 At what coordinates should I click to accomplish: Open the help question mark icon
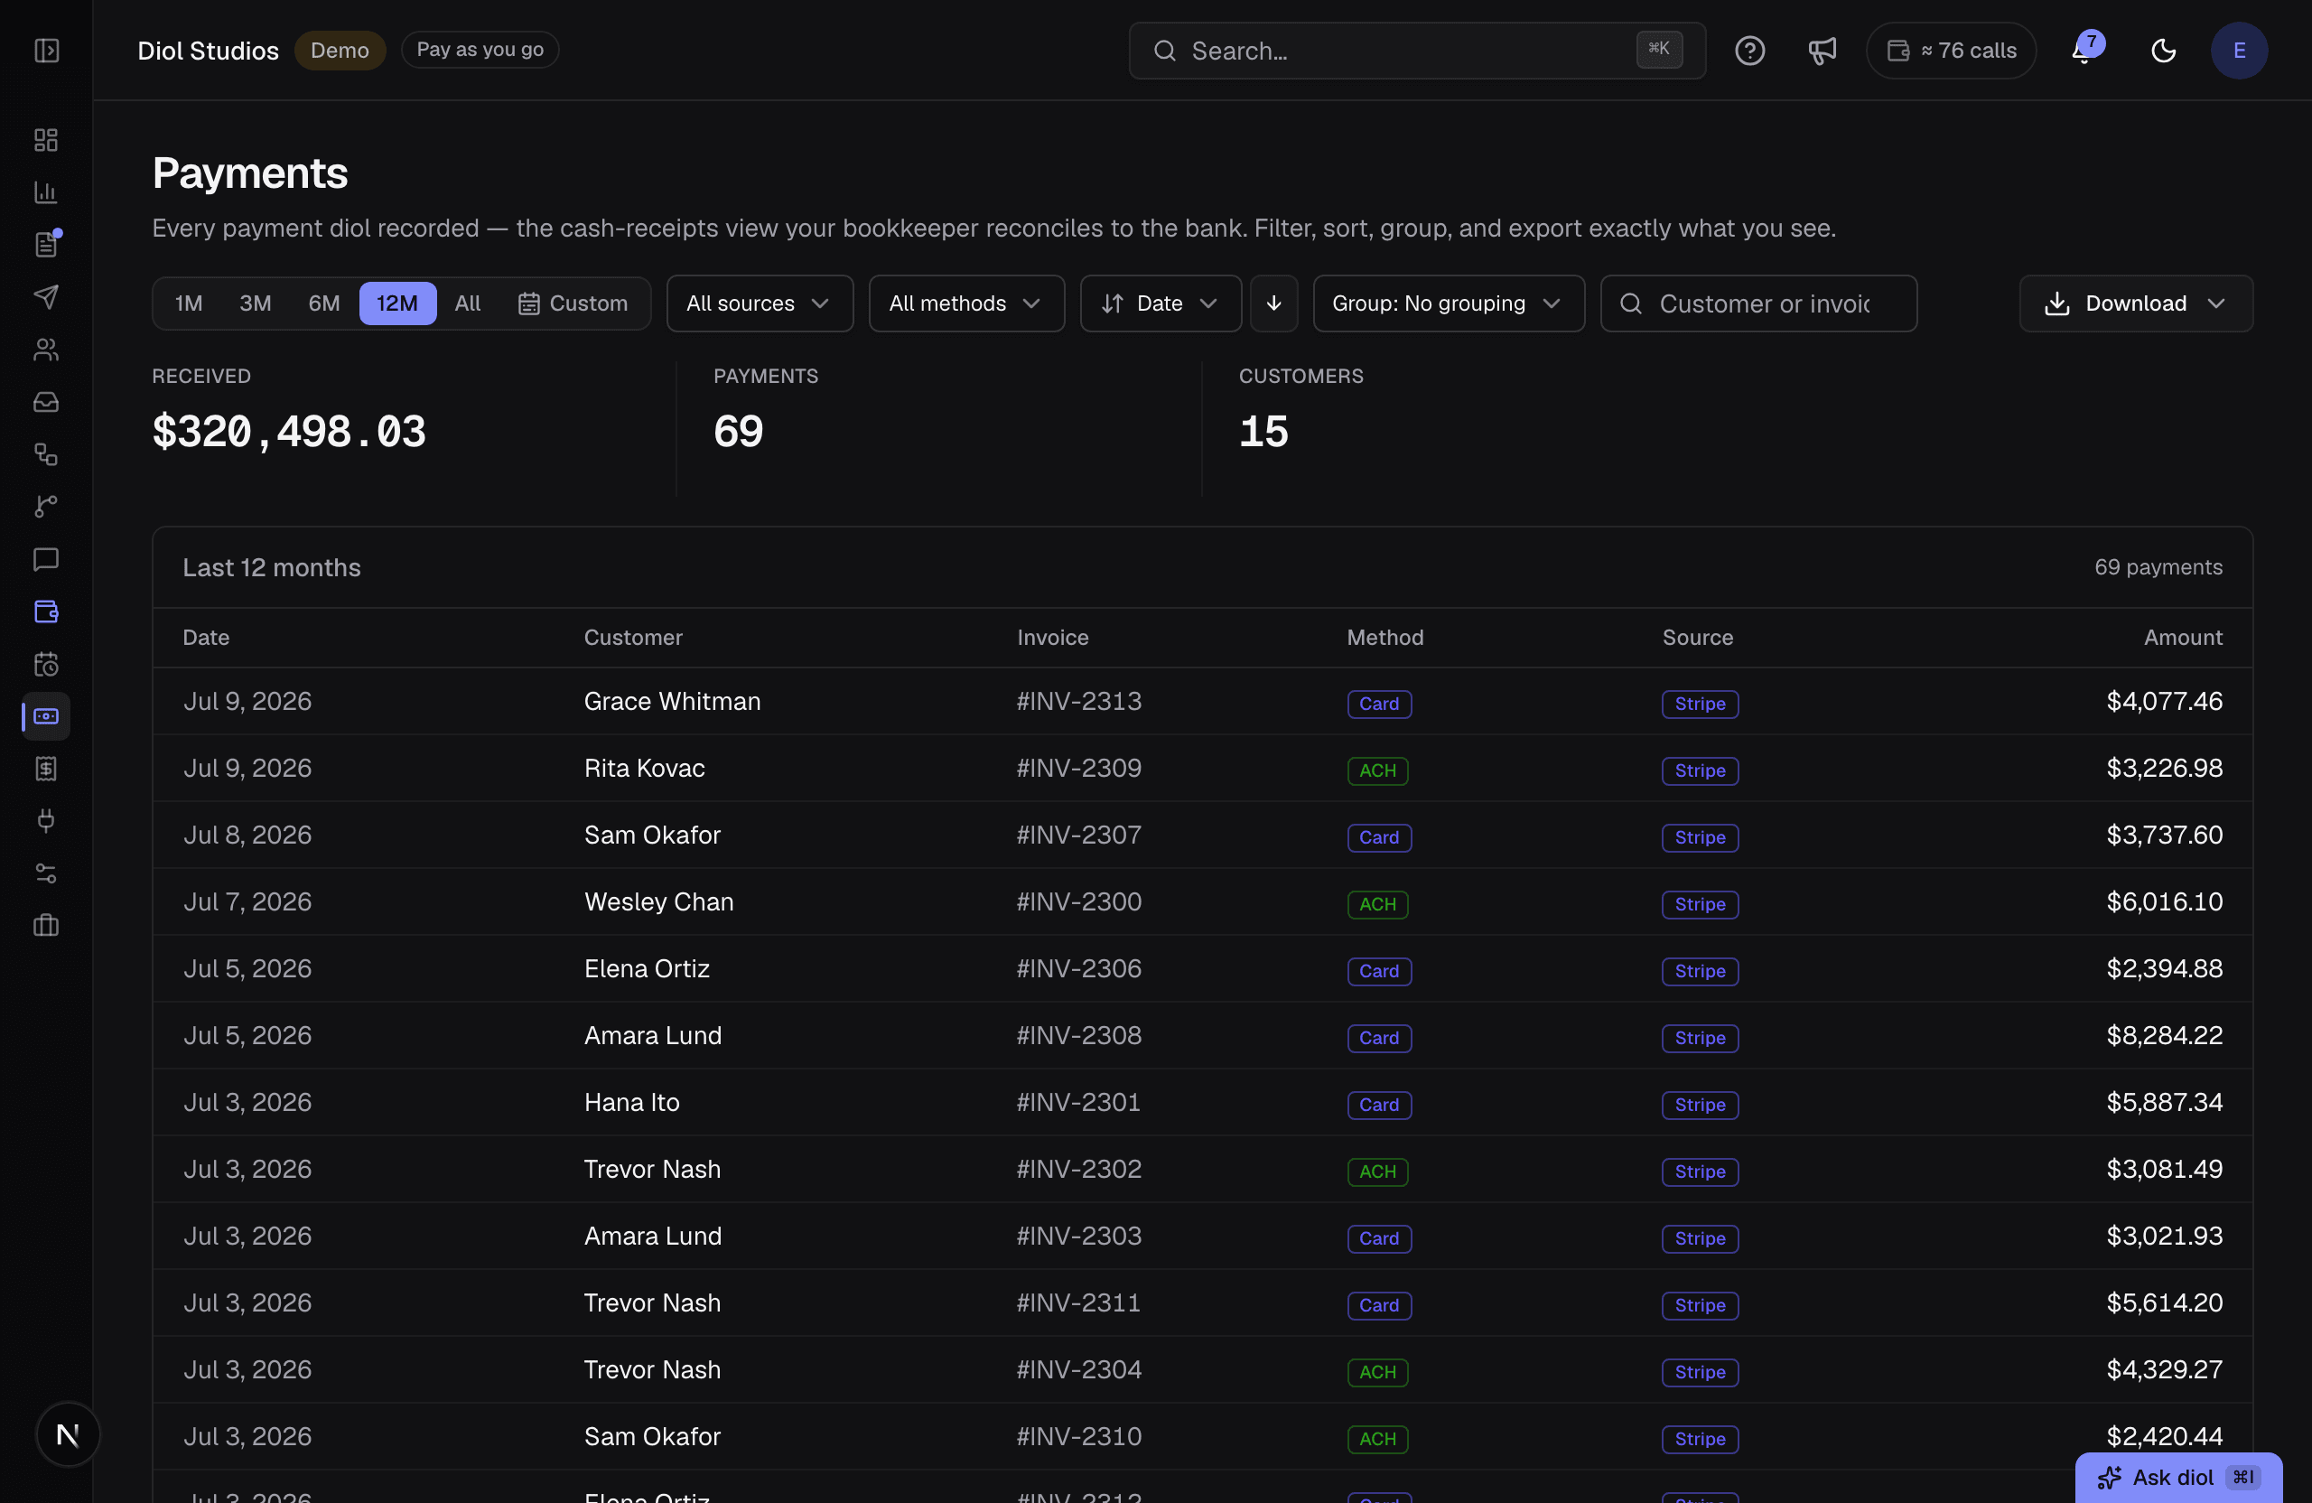pos(1749,51)
